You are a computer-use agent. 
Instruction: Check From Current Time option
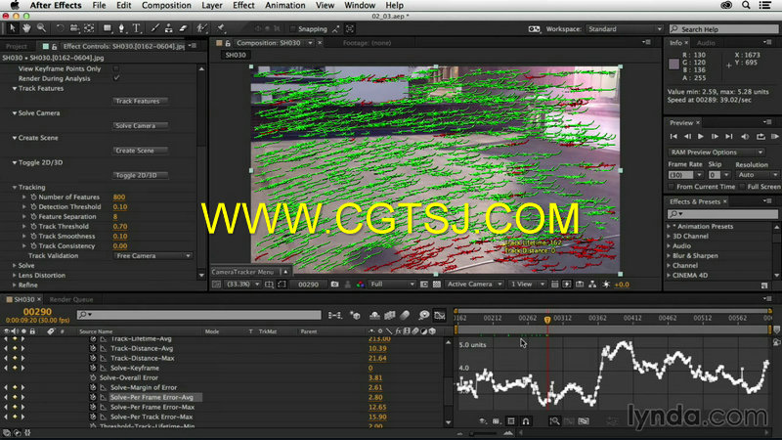click(x=672, y=187)
